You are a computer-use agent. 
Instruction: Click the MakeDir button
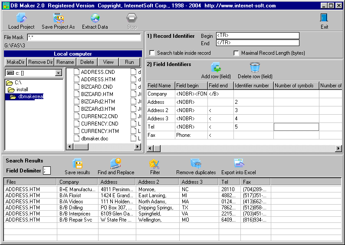click(x=16, y=62)
